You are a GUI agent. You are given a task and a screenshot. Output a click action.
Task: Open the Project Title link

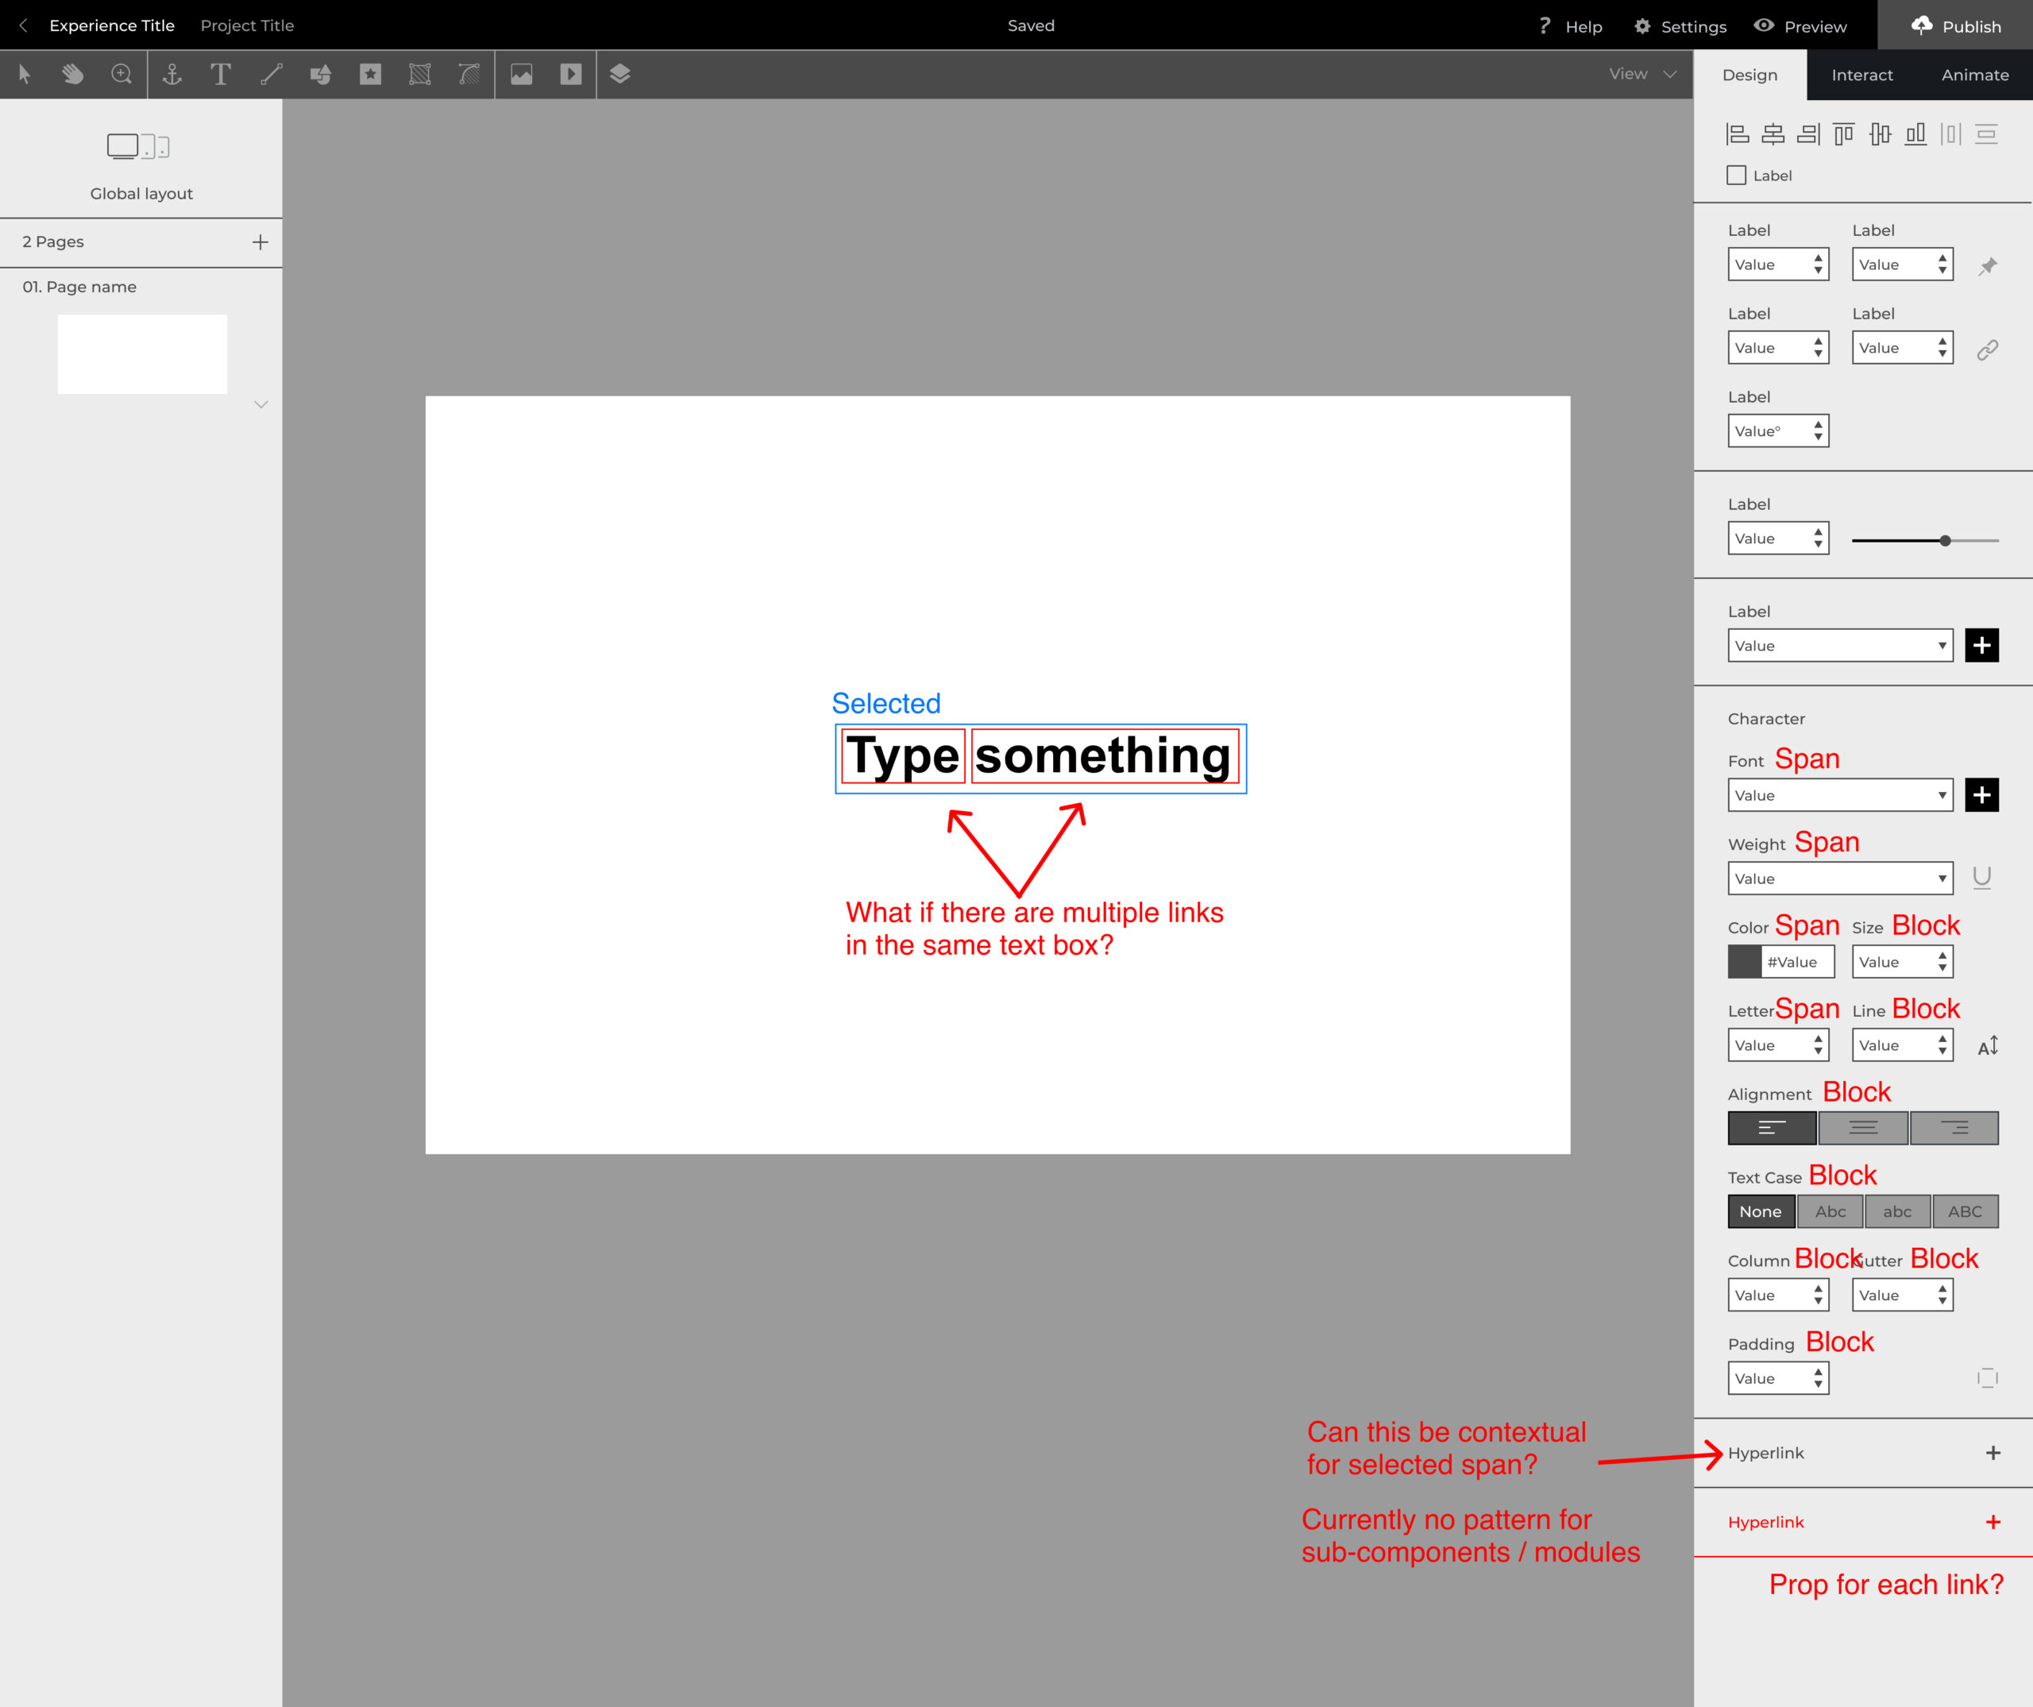(247, 25)
